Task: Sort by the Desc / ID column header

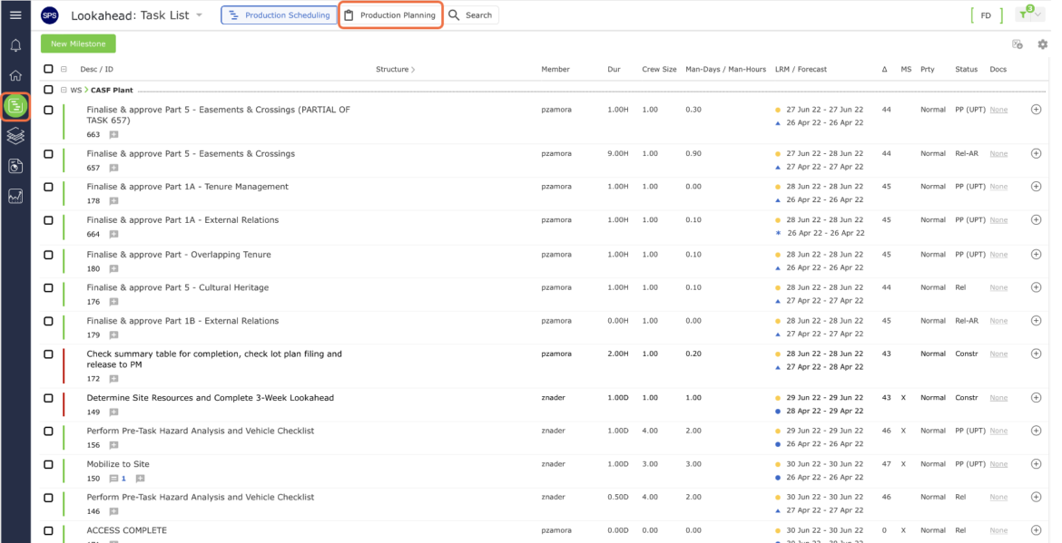Action: coord(96,69)
